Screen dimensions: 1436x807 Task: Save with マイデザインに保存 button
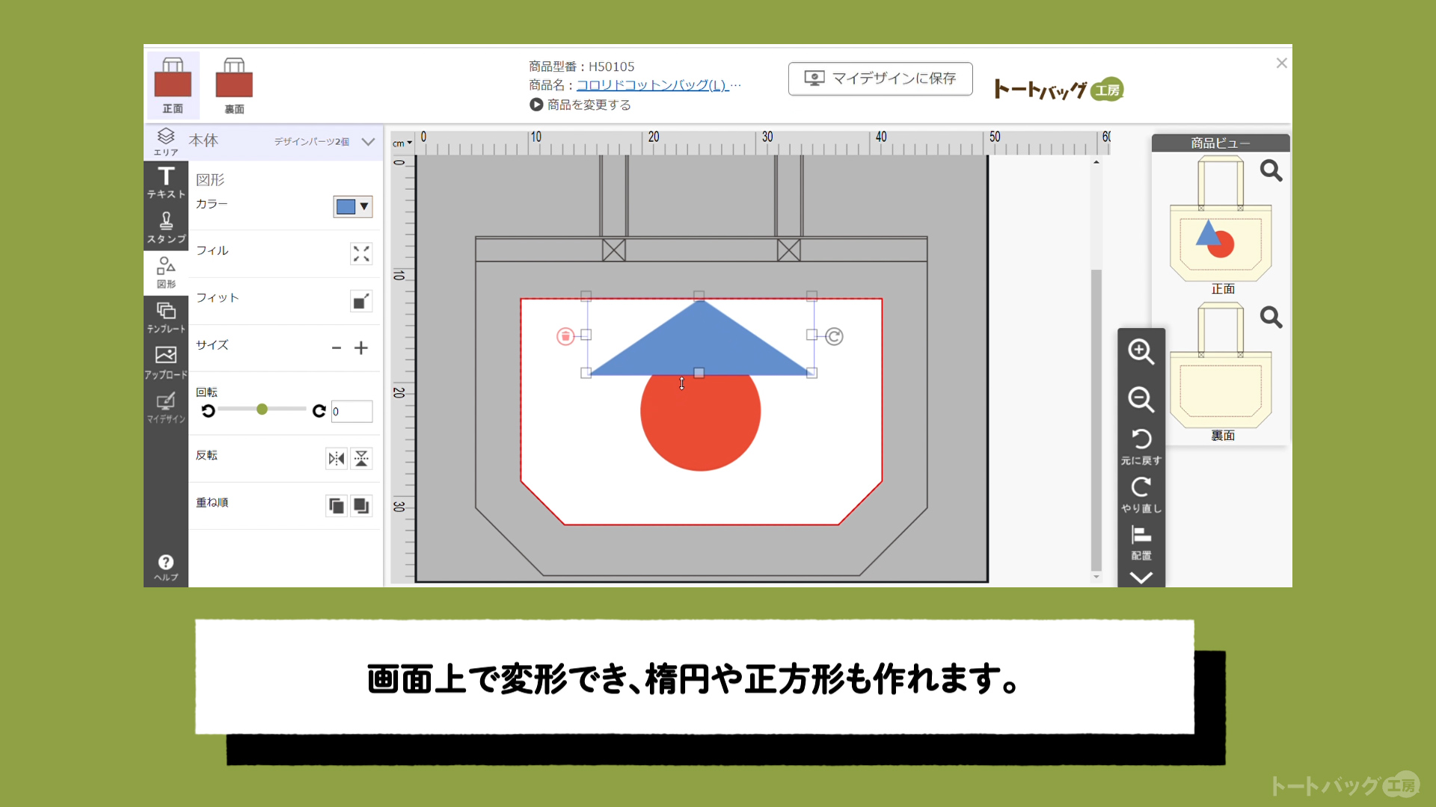[880, 78]
